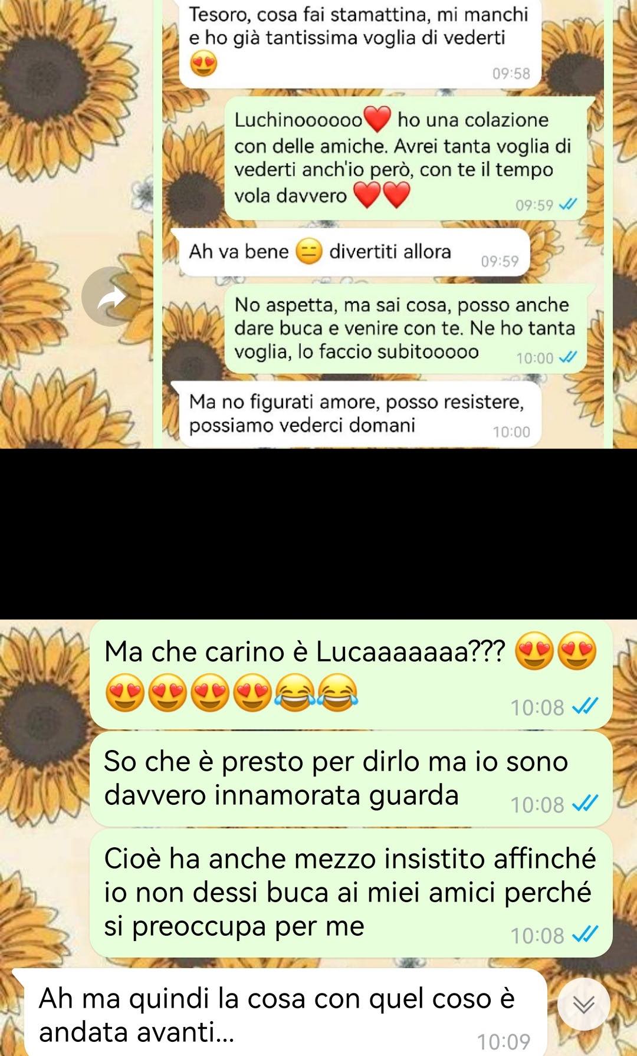Tap the heart-eyes emoji in the 'Tesoro' message

tap(203, 64)
